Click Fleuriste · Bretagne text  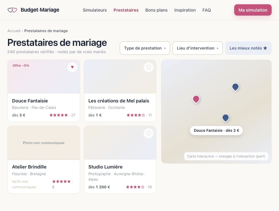(29, 174)
